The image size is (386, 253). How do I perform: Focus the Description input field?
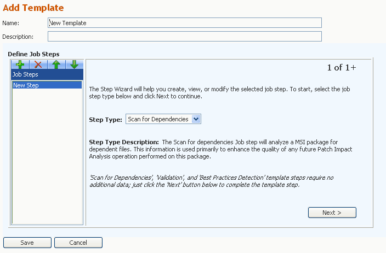coord(185,36)
